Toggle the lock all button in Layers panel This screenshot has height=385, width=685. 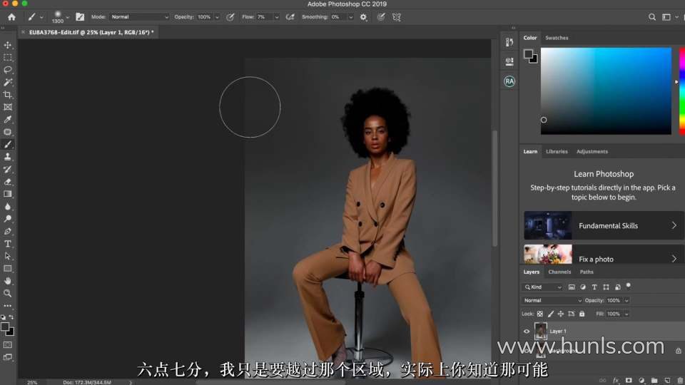click(582, 314)
